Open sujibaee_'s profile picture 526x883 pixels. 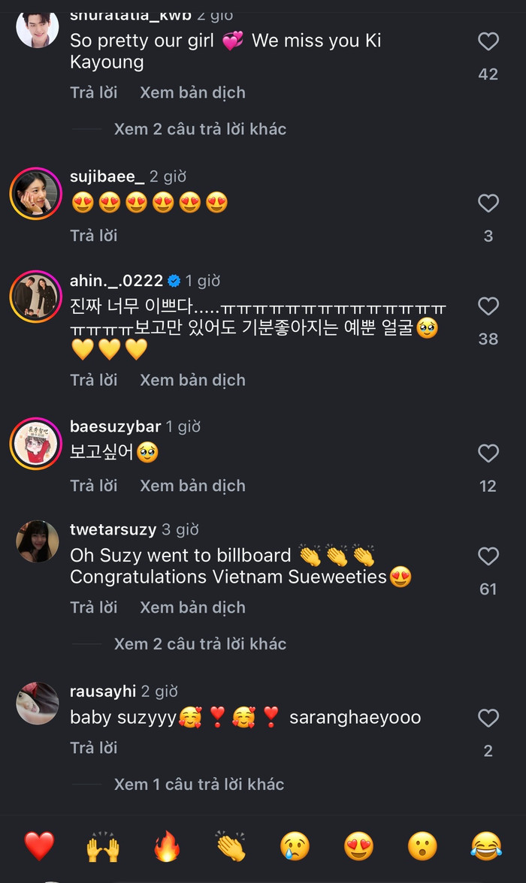point(35,193)
